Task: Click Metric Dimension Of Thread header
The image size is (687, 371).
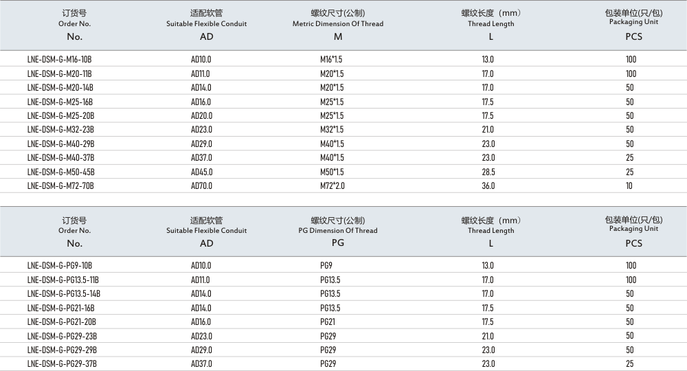Action: (337, 24)
